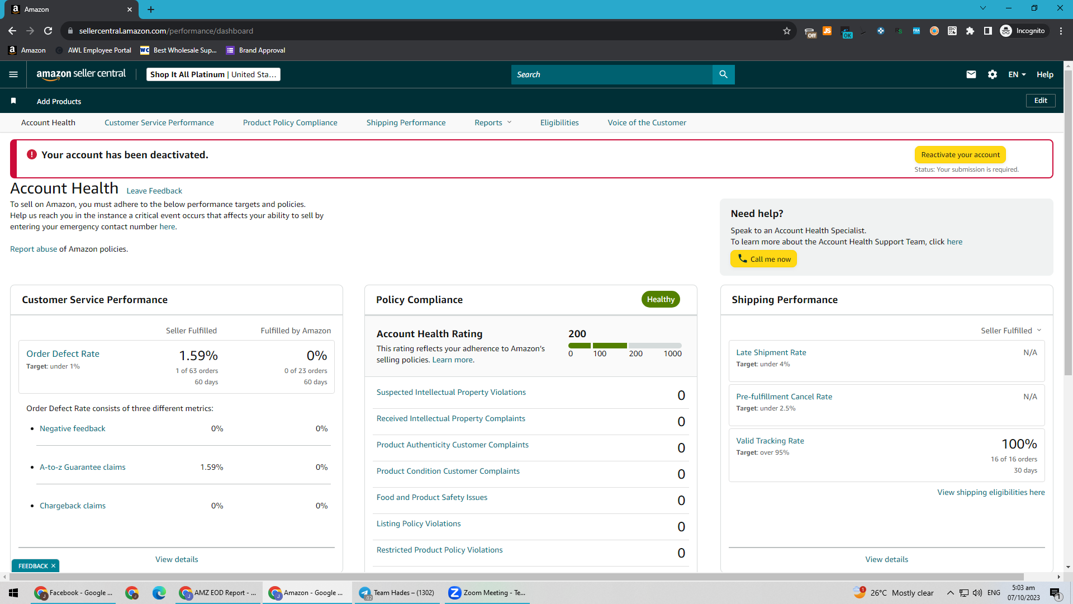Dismiss the FEEDBACK tab with its X

pos(53,566)
